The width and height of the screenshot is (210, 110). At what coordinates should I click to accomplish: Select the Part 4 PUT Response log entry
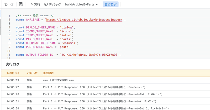pos(106,108)
